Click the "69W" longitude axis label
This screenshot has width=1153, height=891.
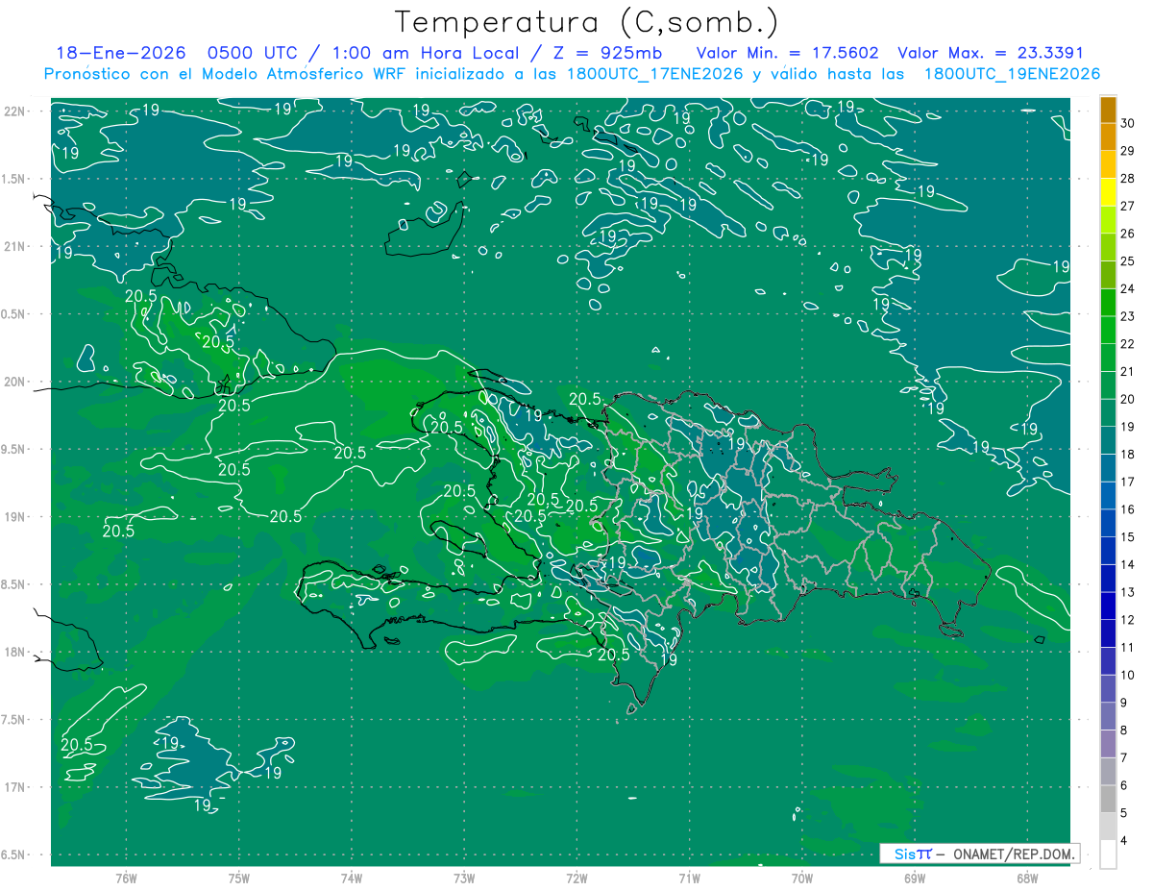(915, 878)
